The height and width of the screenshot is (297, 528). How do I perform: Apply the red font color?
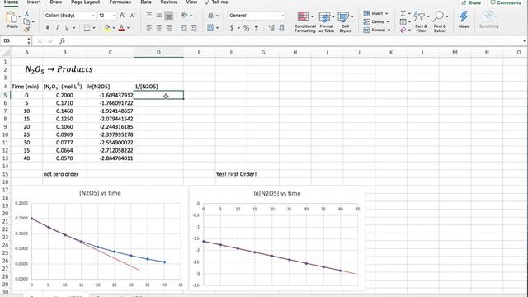(121, 27)
